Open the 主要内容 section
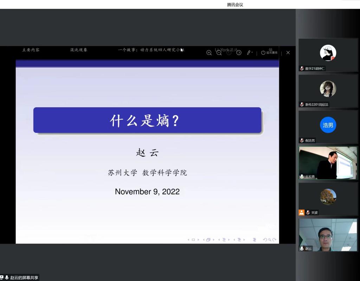 pos(31,50)
